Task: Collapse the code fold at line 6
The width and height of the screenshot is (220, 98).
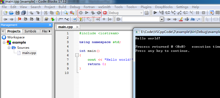Action: (77, 55)
